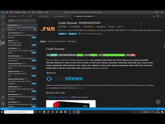Click the filter extensions funnel icon
Screen dimensions: 165x124
pos(23,16)
